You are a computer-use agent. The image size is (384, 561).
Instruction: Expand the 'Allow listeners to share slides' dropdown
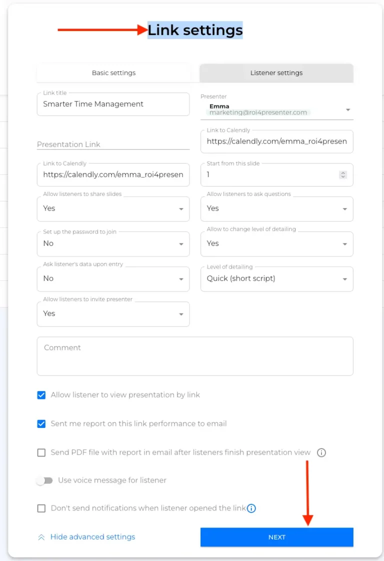181,208
